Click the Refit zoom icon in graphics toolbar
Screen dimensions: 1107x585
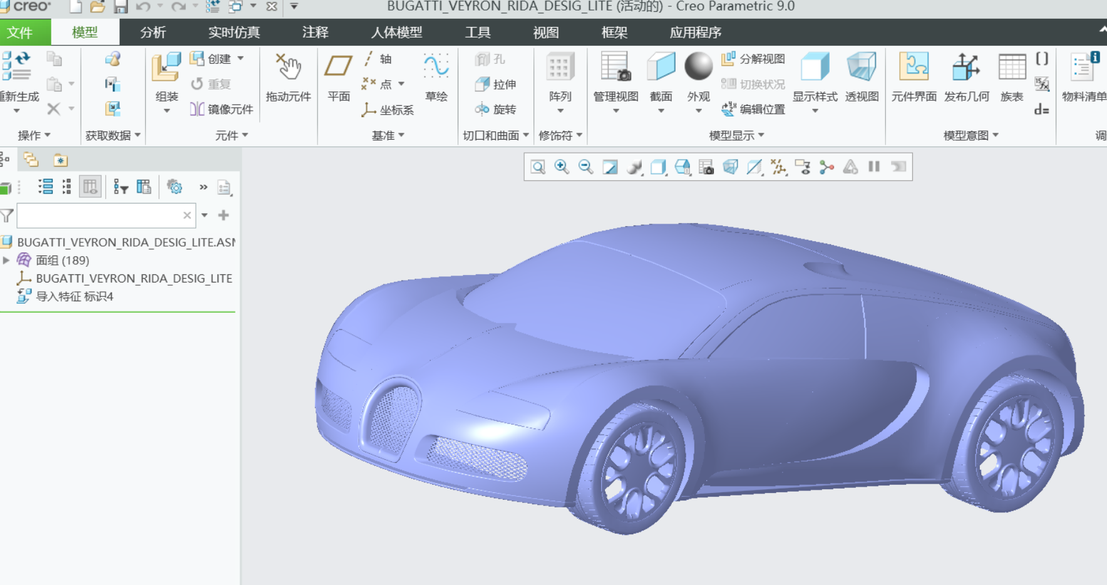[538, 167]
